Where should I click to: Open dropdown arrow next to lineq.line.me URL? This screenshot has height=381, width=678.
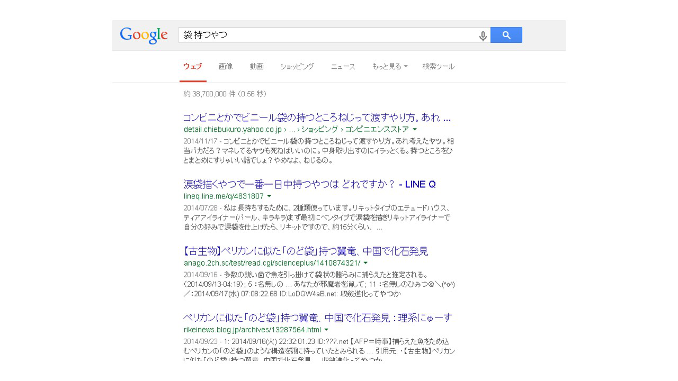[x=269, y=196]
